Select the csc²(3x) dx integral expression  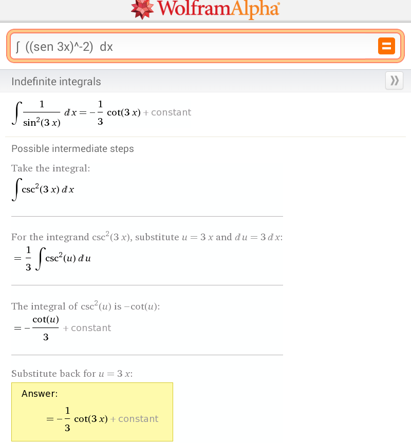coord(43,189)
